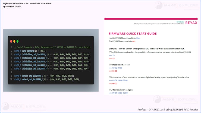Click the blue ">>> 09 04 68 01 01 D3" command
Image resolution: width=201 pixels, height=113 pixels.
coord(118,93)
